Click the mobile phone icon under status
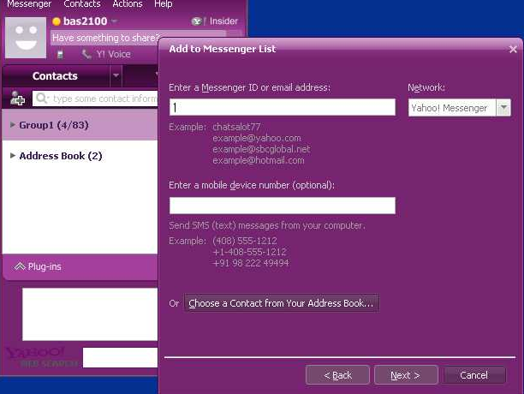 pos(60,54)
